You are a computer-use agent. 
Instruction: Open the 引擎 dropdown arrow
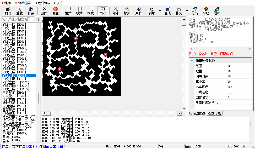coord(160,11)
